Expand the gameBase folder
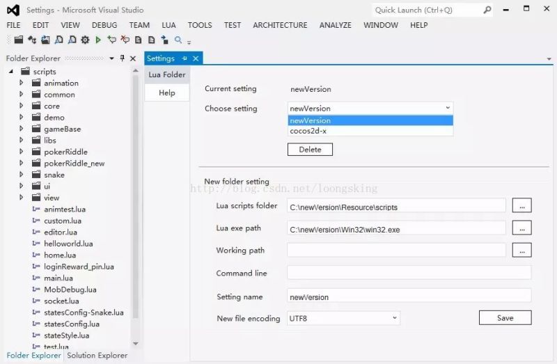The image size is (557, 364). 22,129
